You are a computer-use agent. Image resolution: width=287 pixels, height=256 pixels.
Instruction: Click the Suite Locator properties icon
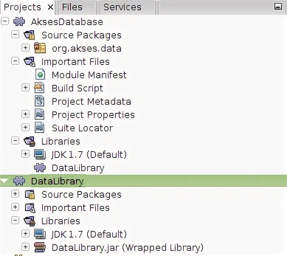(x=39, y=128)
